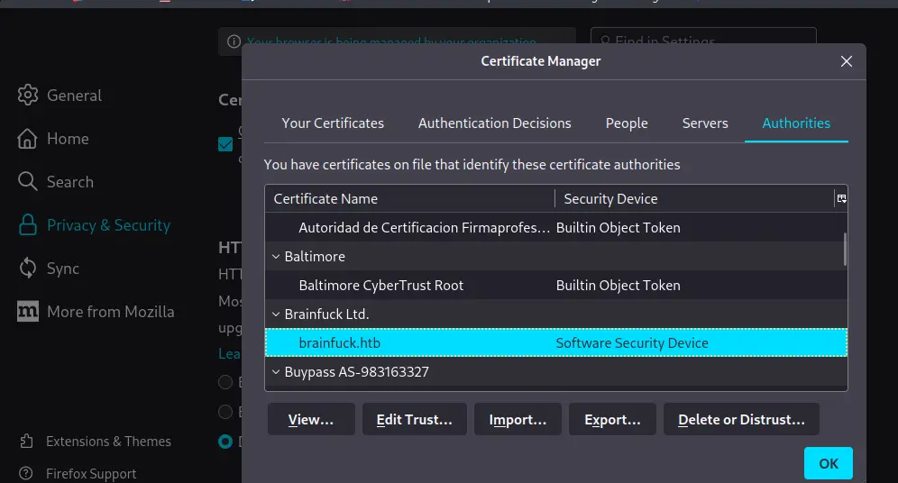Confirm the dialog with OK

[829, 463]
